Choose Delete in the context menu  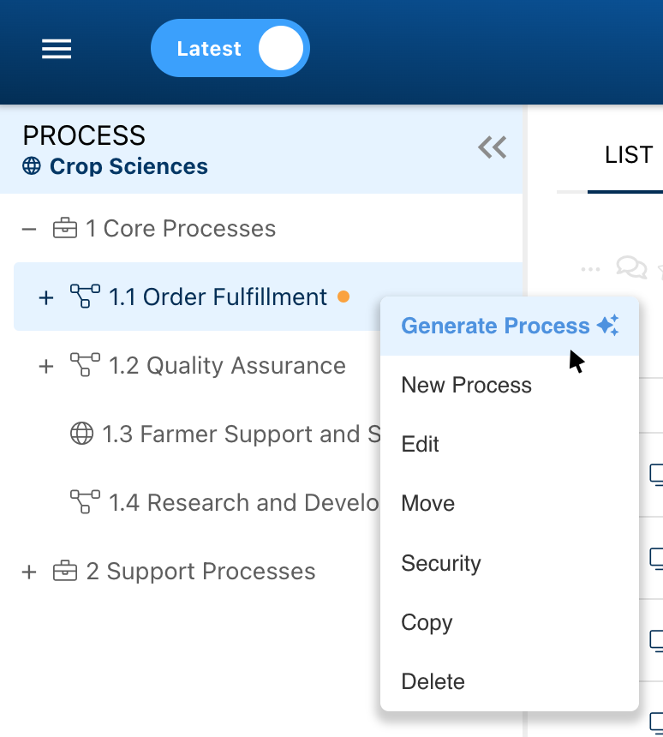[x=433, y=682]
